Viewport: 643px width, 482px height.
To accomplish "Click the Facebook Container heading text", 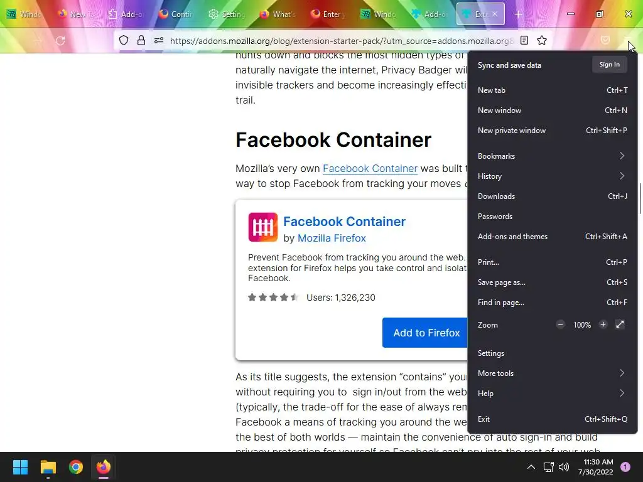I will [x=333, y=140].
